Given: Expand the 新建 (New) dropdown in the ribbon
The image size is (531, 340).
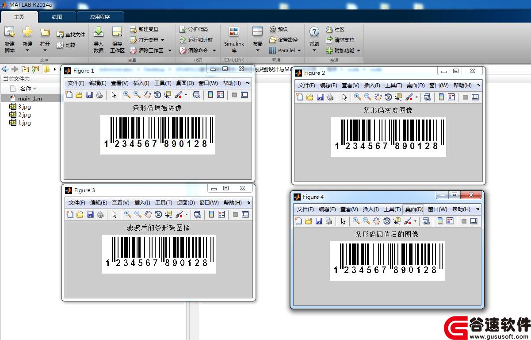Looking at the screenshot, I should tap(27, 50).
